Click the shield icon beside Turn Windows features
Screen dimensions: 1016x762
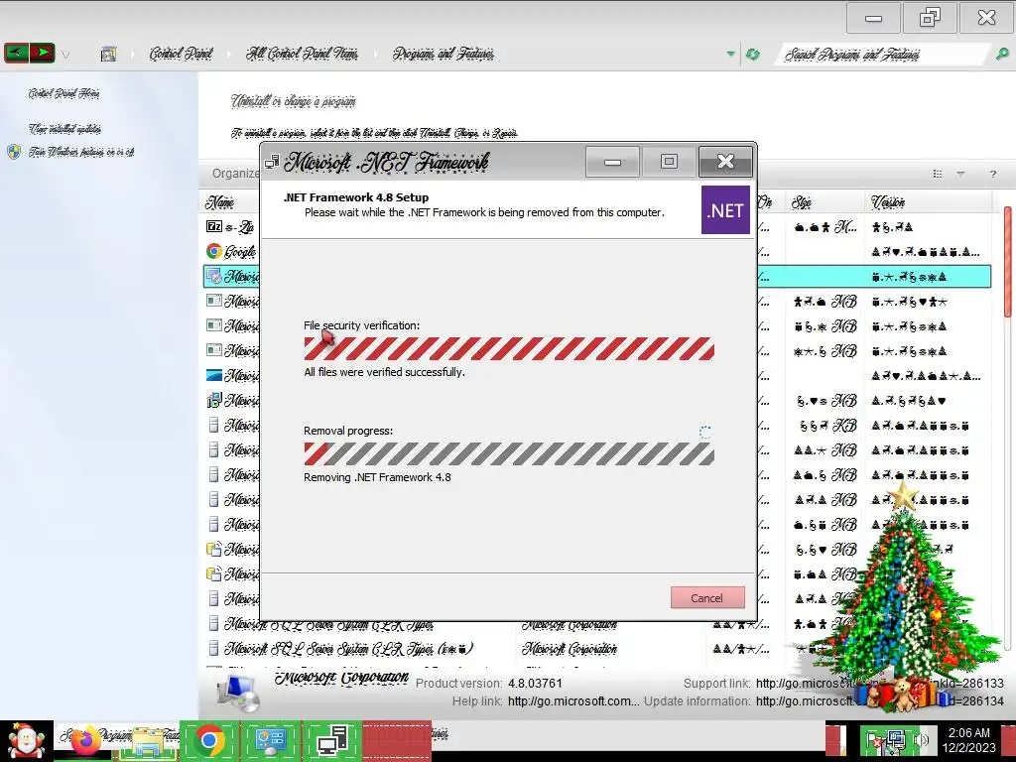coord(14,152)
